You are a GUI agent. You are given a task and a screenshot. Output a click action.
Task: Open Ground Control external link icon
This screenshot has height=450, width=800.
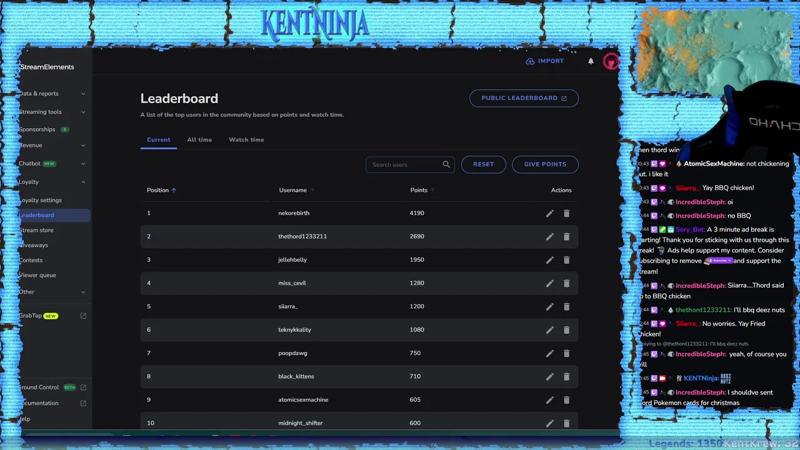[x=83, y=387]
